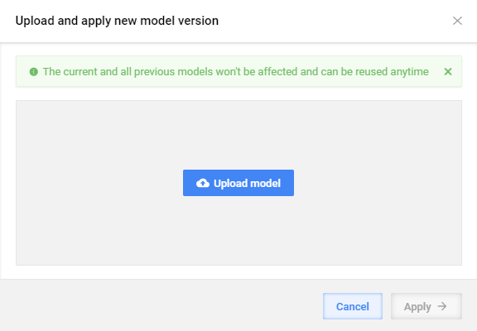Viewport: 477px width, 331px height.
Task: Click the empty gray drop zone
Action: point(238,231)
